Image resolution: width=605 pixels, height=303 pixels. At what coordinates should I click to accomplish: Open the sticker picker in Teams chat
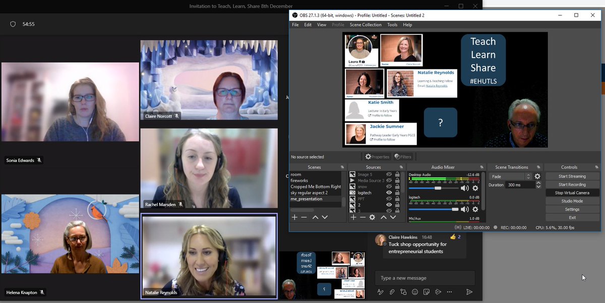click(427, 292)
